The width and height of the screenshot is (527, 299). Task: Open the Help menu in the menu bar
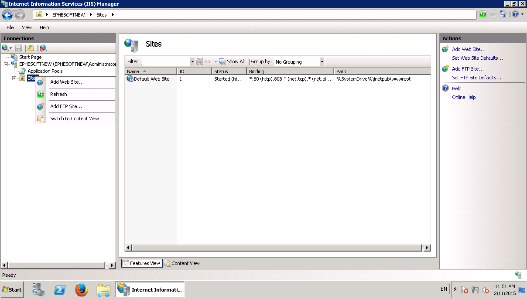[44, 27]
